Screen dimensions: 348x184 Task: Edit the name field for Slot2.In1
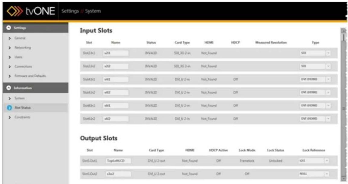coord(115,53)
